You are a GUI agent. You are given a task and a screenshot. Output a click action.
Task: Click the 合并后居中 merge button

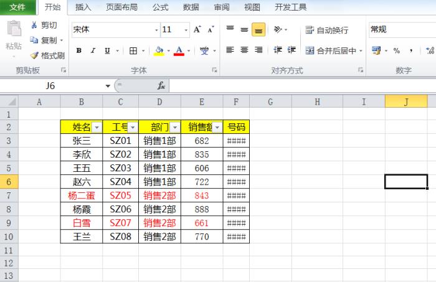pyautogui.click(x=331, y=51)
